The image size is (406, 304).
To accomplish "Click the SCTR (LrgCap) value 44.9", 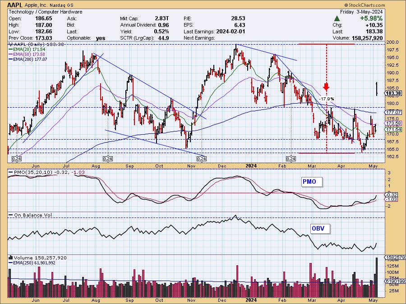I will click(163, 38).
